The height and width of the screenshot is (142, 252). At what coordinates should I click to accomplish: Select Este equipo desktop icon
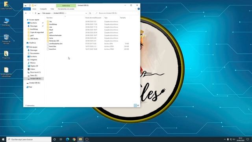[x=6, y=22]
